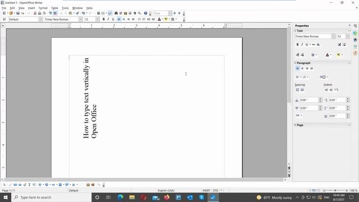
Task: Click the Zoom magnifier icon in toolbar
Action: coord(140,13)
